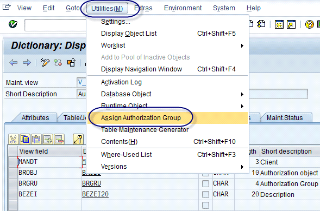This screenshot has height=211, width=320.
Task: Expand the Database Object submenu
Action: (242, 94)
